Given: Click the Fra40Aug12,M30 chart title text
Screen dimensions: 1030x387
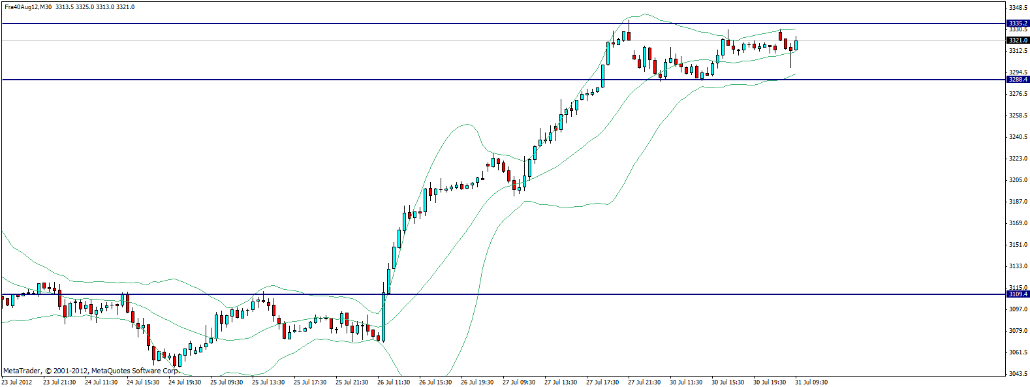Looking at the screenshot, I should [28, 7].
